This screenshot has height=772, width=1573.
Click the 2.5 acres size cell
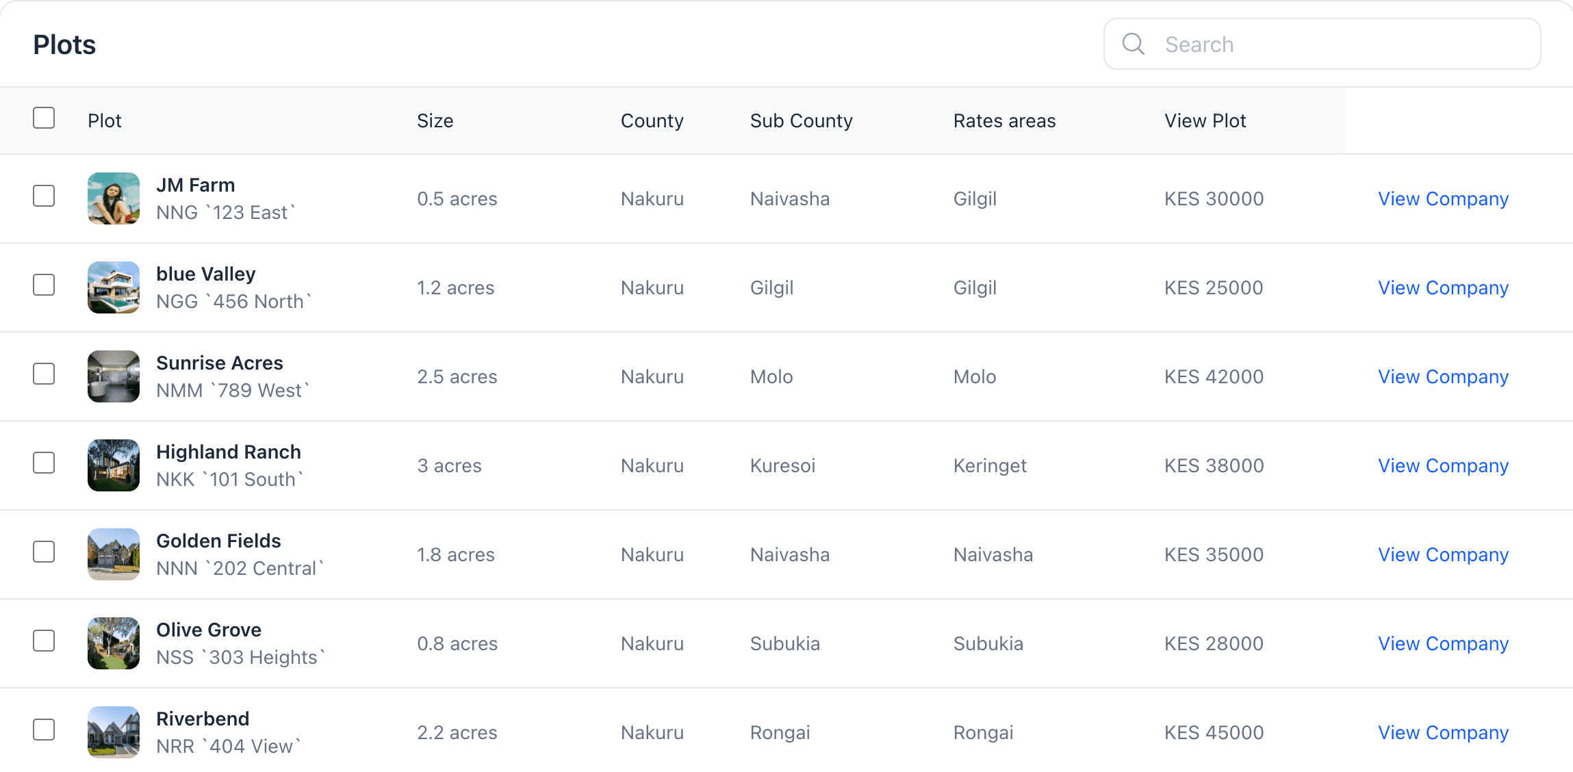point(457,376)
